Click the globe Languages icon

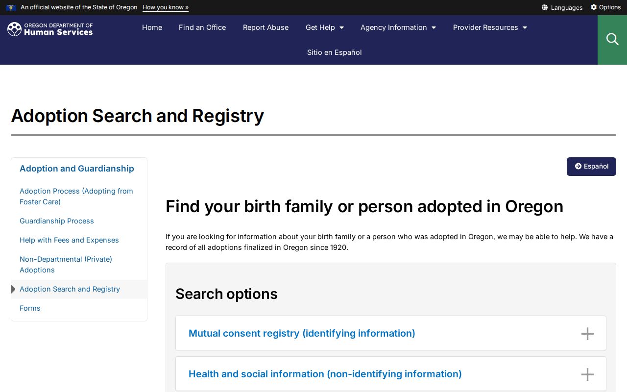[x=545, y=7]
